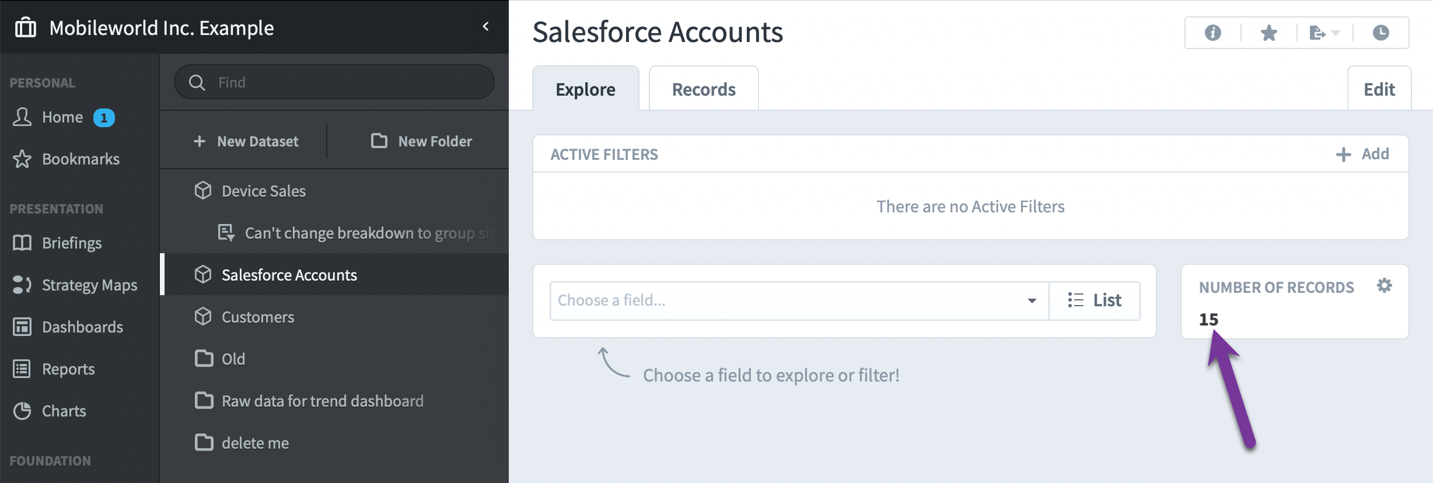Screen dimensions: 1433x483
Task: Open Dashboards from the sidebar
Action: pos(82,327)
